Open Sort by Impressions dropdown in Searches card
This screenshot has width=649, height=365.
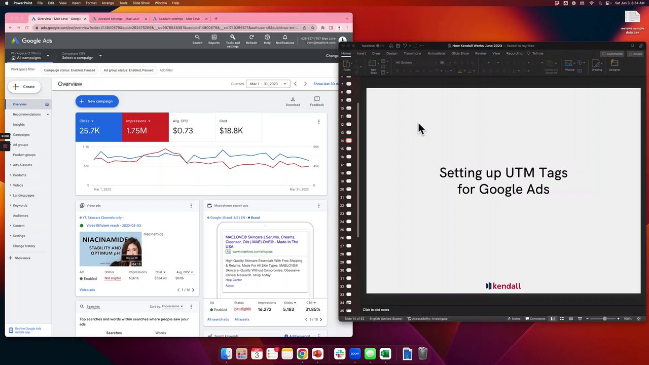(172, 306)
